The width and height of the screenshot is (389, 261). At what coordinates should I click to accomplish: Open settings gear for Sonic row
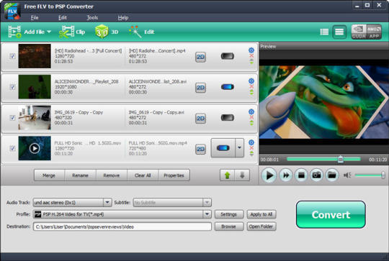pyautogui.click(x=251, y=142)
